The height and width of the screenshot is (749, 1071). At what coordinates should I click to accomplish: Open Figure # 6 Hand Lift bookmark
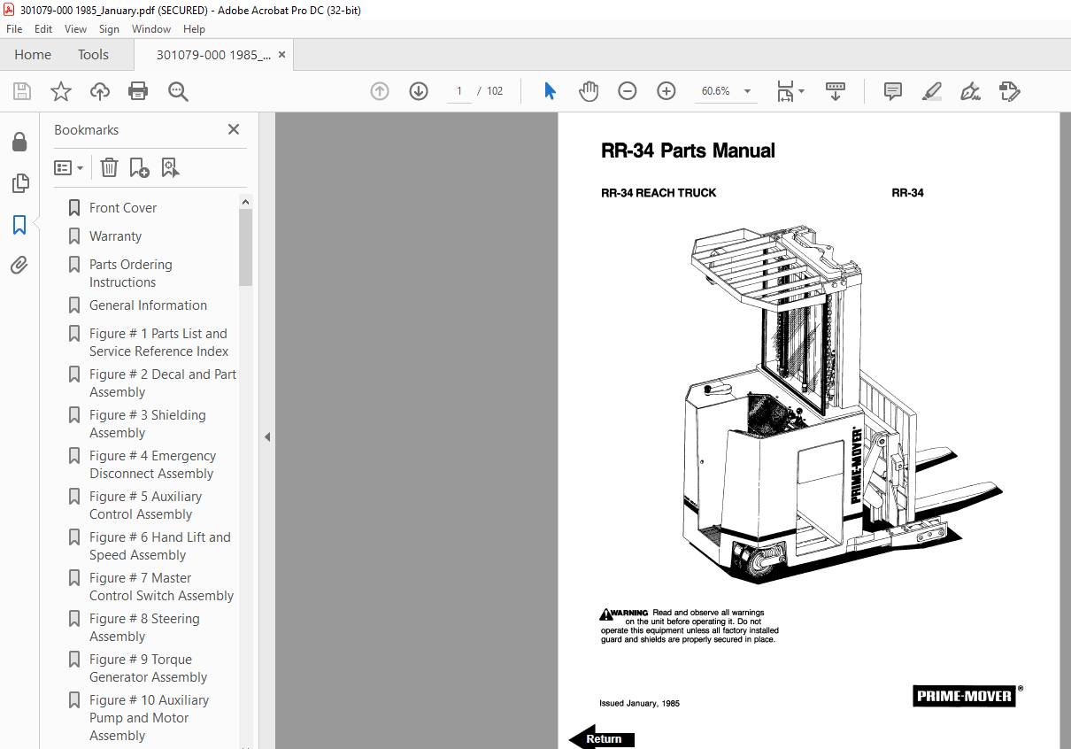159,546
